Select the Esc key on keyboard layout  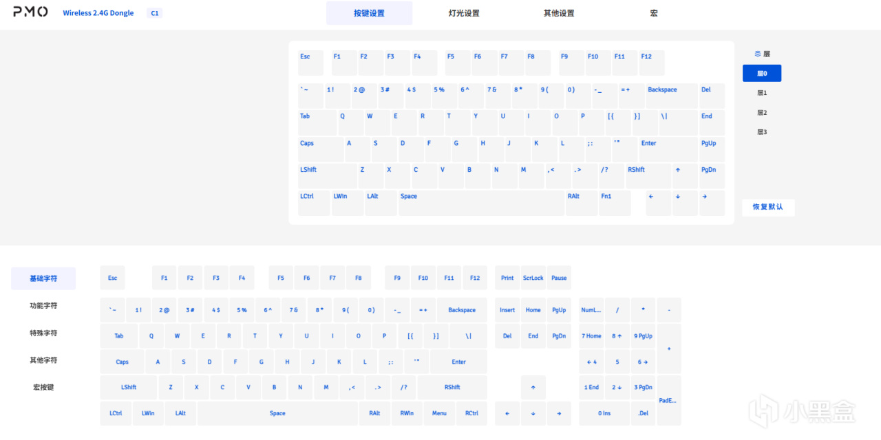[310, 63]
